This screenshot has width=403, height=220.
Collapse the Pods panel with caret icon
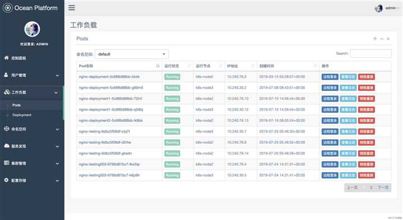(x=382, y=39)
